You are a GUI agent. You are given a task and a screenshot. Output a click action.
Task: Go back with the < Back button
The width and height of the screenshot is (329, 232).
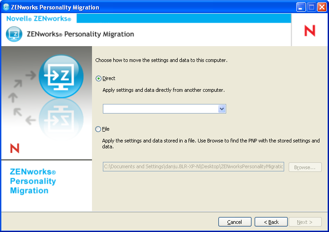(x=271, y=222)
